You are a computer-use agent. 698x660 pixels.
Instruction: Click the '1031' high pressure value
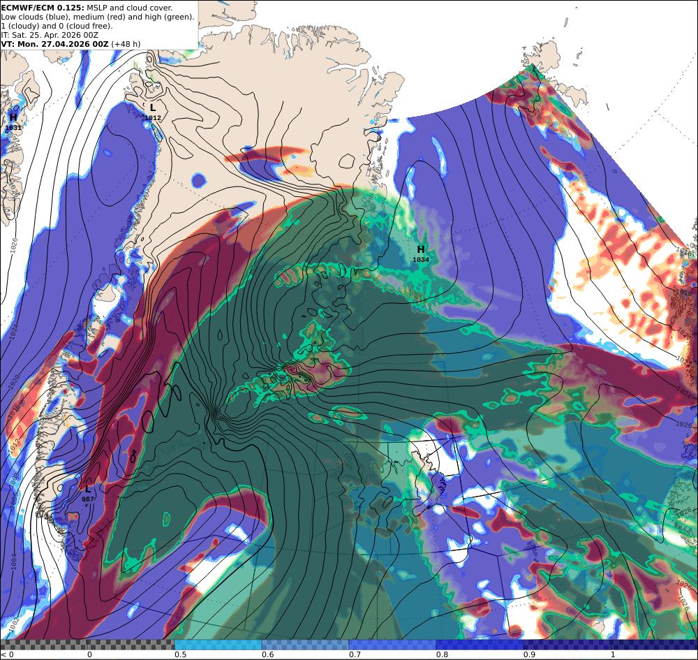(x=13, y=128)
